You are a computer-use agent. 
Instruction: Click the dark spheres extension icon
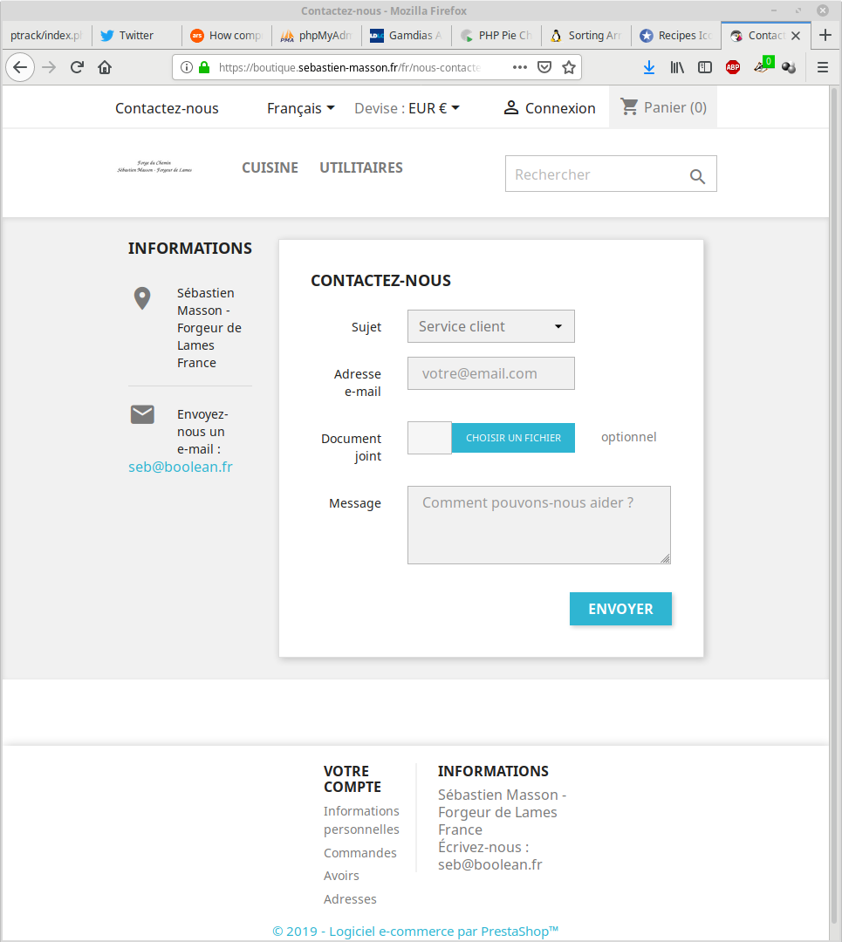click(789, 67)
